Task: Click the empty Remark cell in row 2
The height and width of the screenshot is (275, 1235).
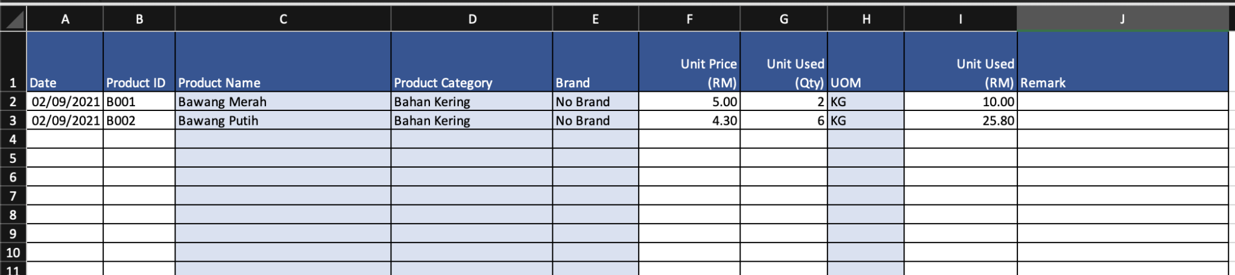Action: 1122,101
